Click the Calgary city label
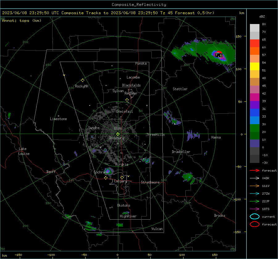This screenshot has width=278, height=259. 120,181
